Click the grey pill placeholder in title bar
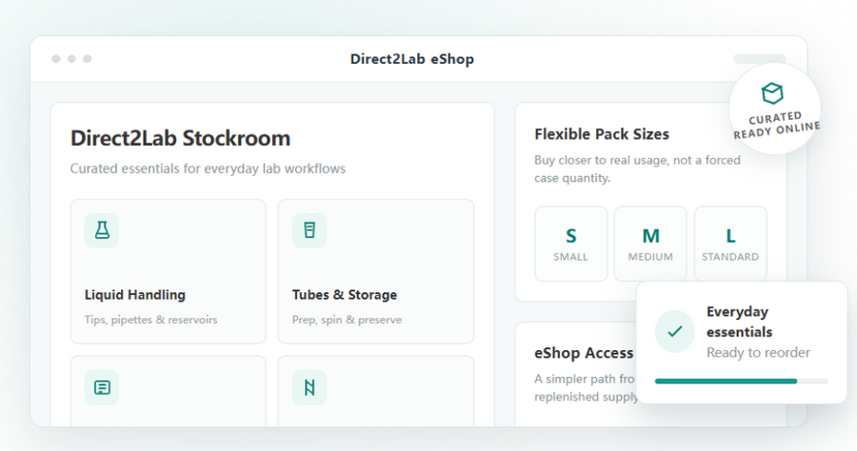Screen dimensions: 857x451 pyautogui.click(x=759, y=59)
